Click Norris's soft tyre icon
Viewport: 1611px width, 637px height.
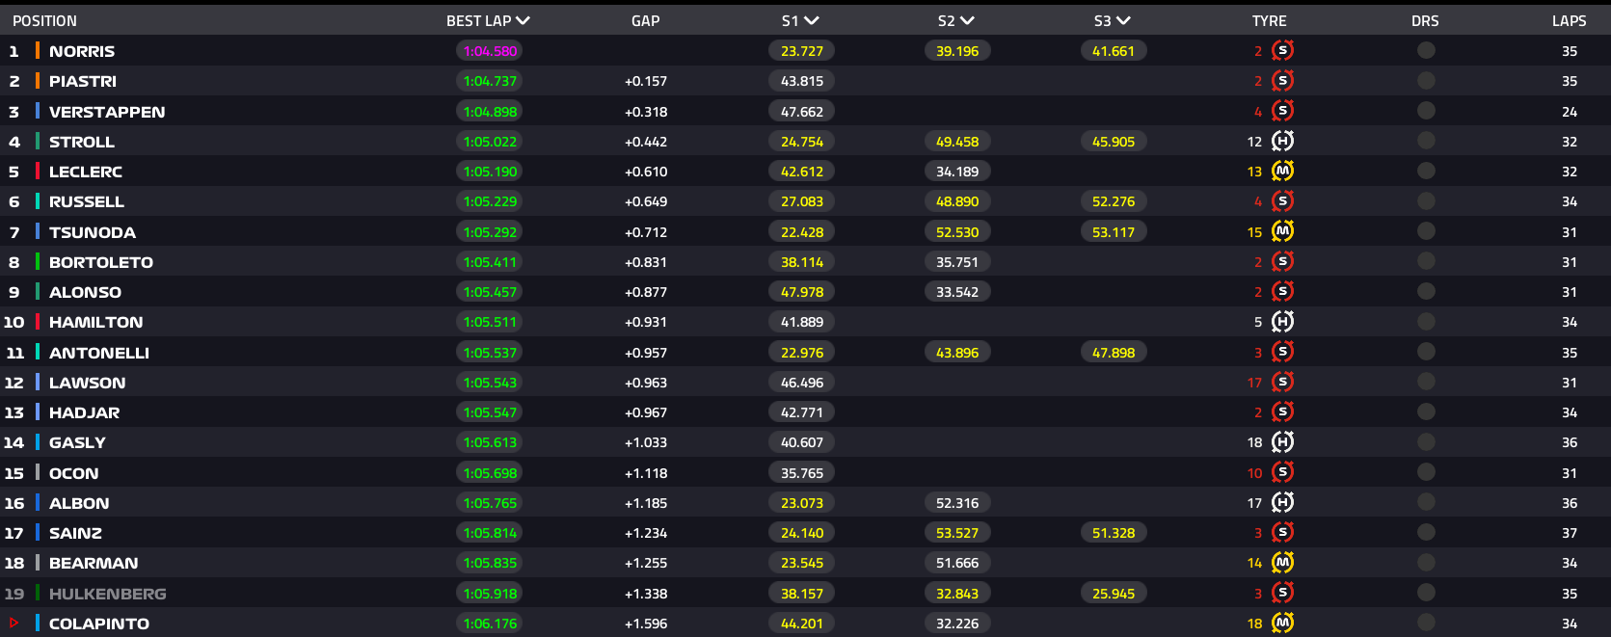pos(1282,51)
